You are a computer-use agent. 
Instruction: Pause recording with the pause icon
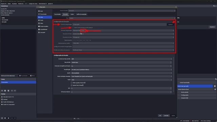(215, 86)
